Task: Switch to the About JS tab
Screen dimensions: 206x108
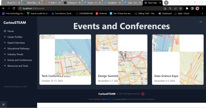Action: [12, 3]
